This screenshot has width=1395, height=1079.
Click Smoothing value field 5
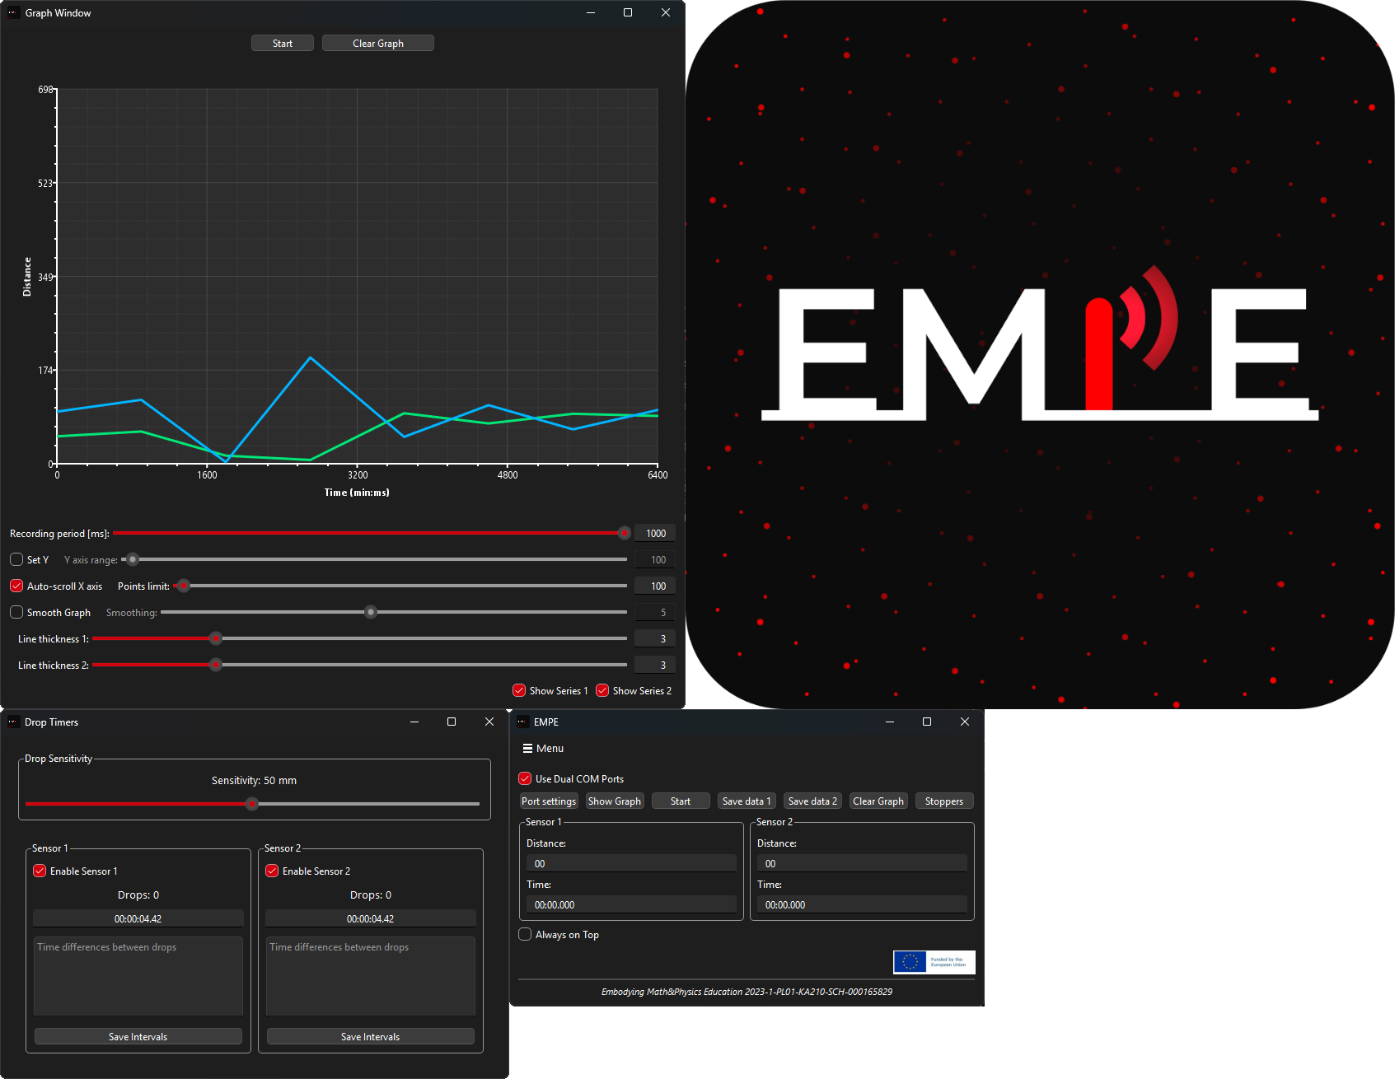655,612
